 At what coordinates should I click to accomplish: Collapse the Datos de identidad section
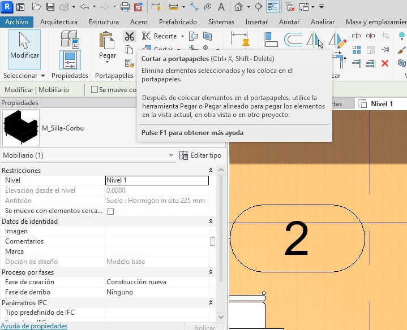[211, 222]
